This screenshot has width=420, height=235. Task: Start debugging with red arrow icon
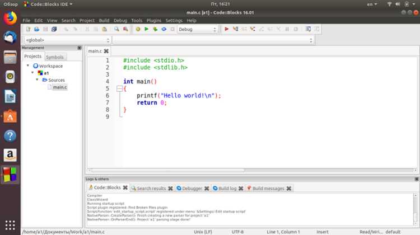[x=227, y=29]
